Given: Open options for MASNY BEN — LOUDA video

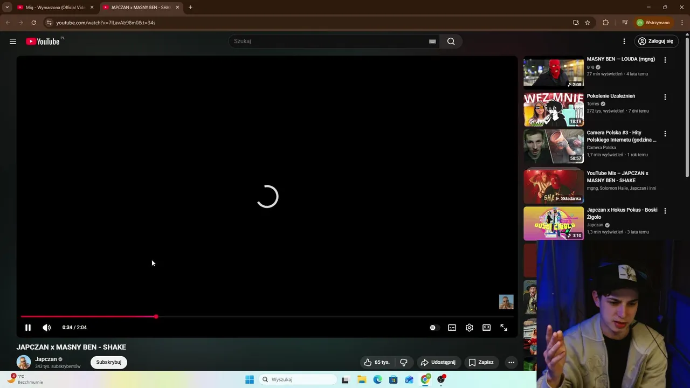Looking at the screenshot, I should [x=665, y=60].
